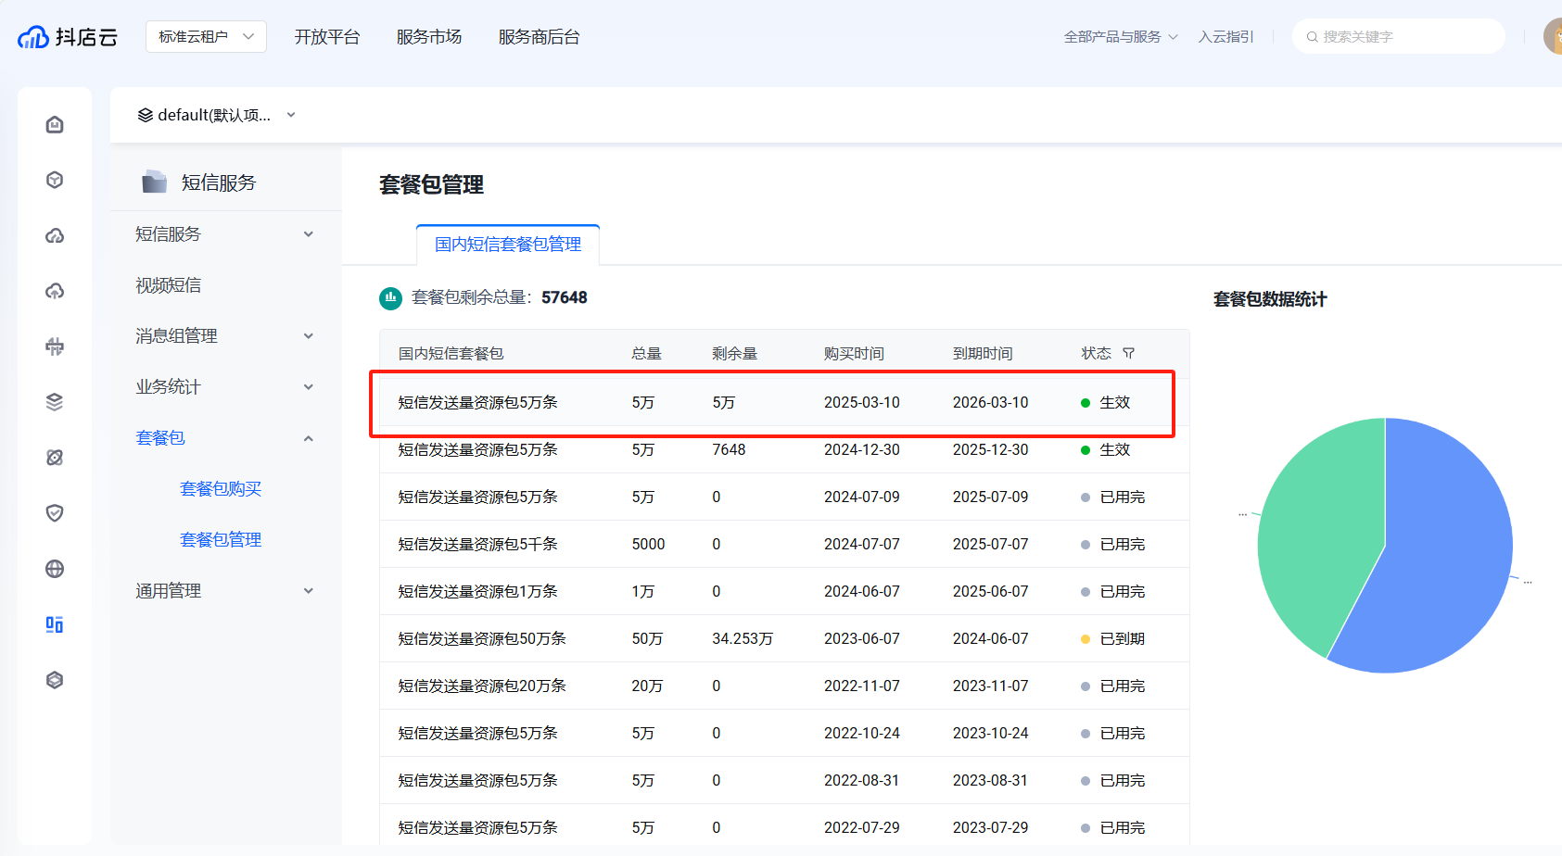The height and width of the screenshot is (856, 1562).
Task: Open 服务市场 in the top navigation
Action: pos(428,37)
